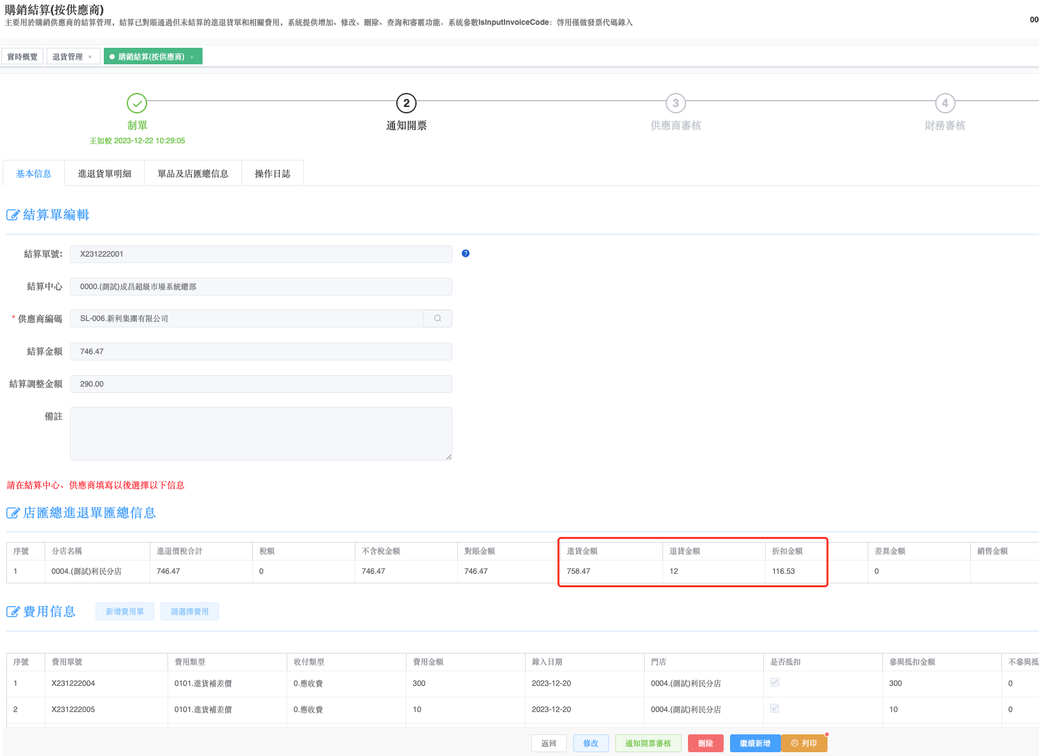
Task: Click into the 備註 text area
Action: coord(261,434)
